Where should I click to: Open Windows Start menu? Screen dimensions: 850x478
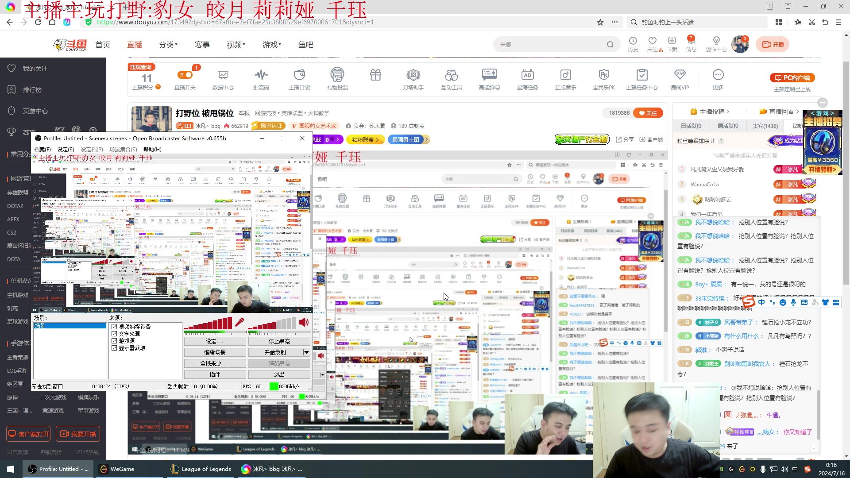(11, 469)
